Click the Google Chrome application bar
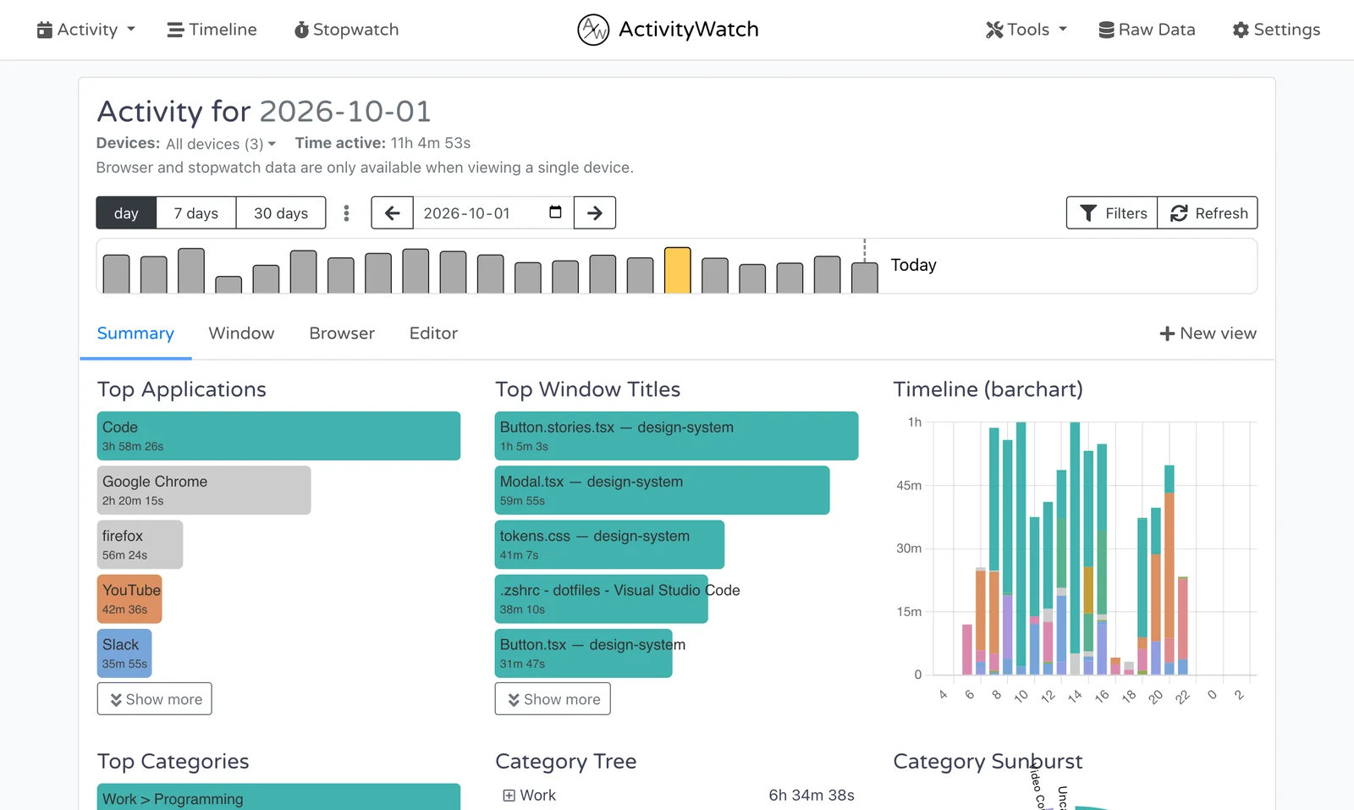This screenshot has width=1354, height=810. (204, 490)
